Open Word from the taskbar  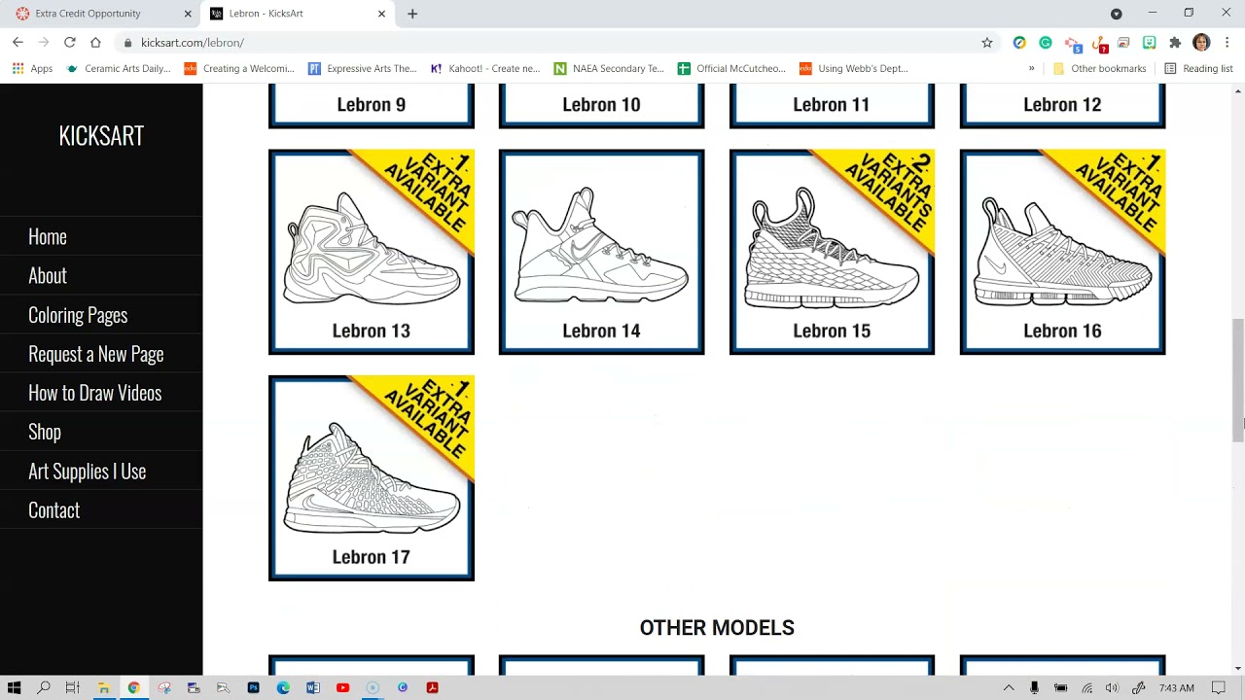tap(313, 687)
